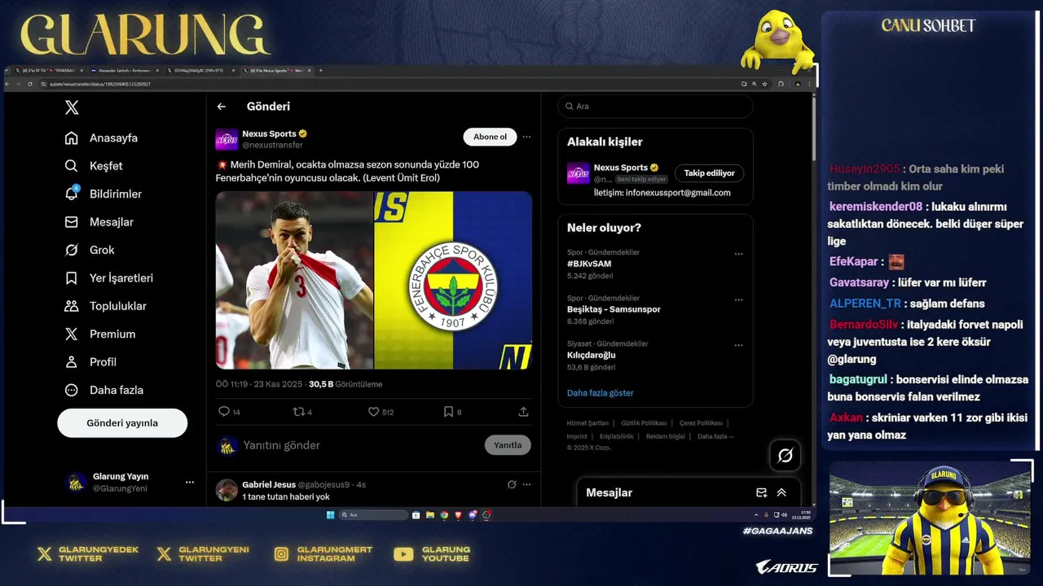Open the Fenerbahçe logo image

453,280
